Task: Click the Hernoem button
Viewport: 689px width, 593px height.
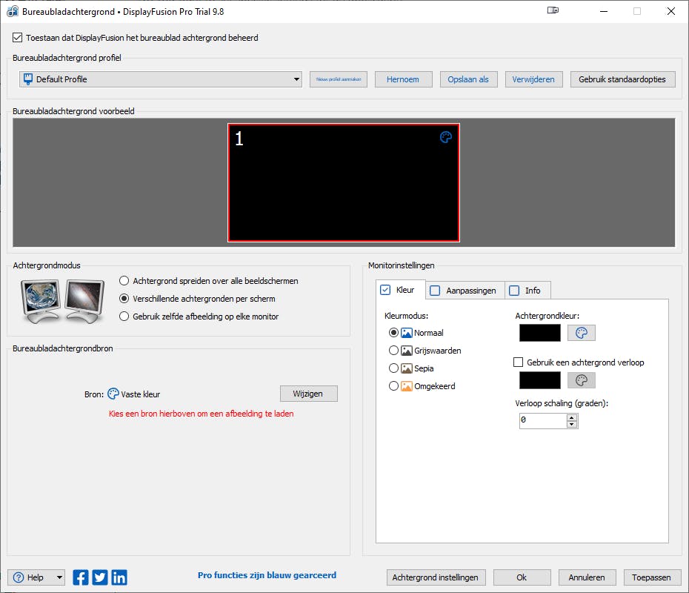Action: (403, 79)
